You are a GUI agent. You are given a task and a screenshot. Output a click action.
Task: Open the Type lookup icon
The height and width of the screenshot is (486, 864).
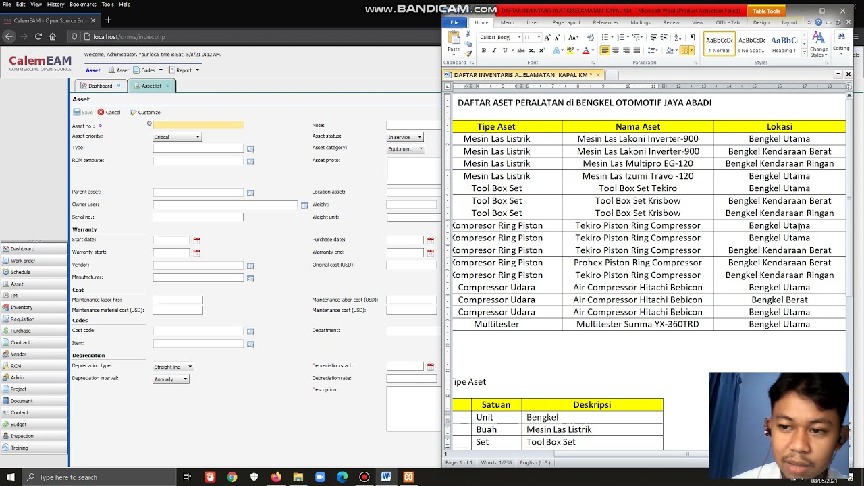coord(250,149)
